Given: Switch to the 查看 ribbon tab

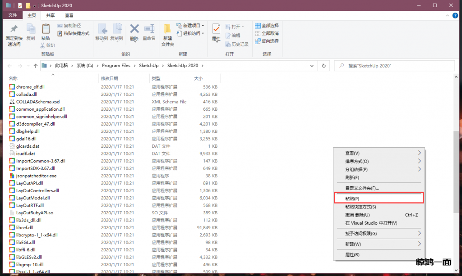Looking at the screenshot, I should coord(69,15).
